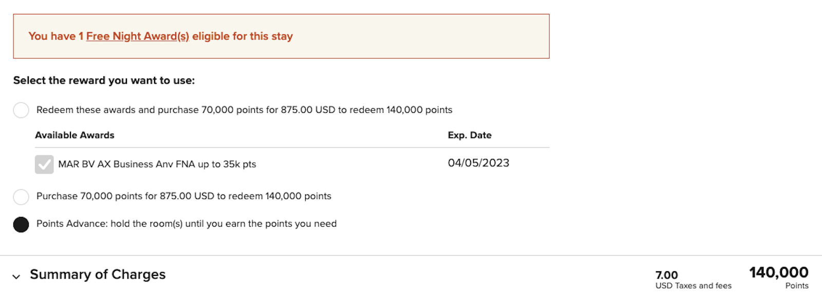Choose redeem awards and purchase points option
Screen dimensions: 822x300
pyautogui.click(x=21, y=110)
